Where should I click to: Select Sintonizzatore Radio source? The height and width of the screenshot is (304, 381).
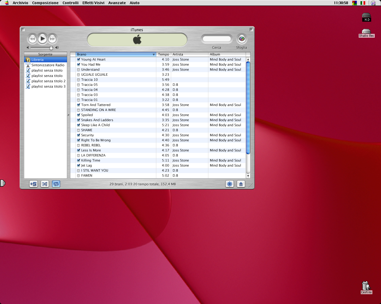[x=46, y=65]
